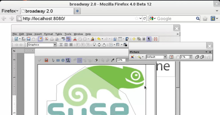Select the Ellipse contour tool
The image size is (220, 115).
click(63, 60)
